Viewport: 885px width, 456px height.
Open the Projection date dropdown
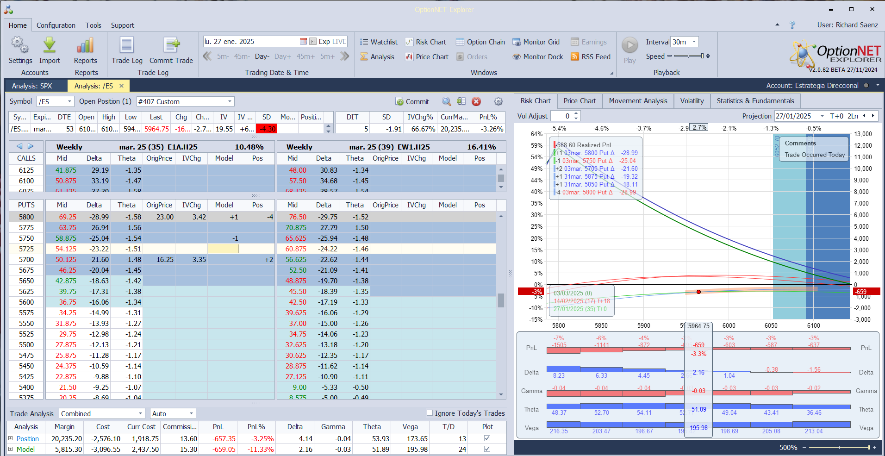822,116
